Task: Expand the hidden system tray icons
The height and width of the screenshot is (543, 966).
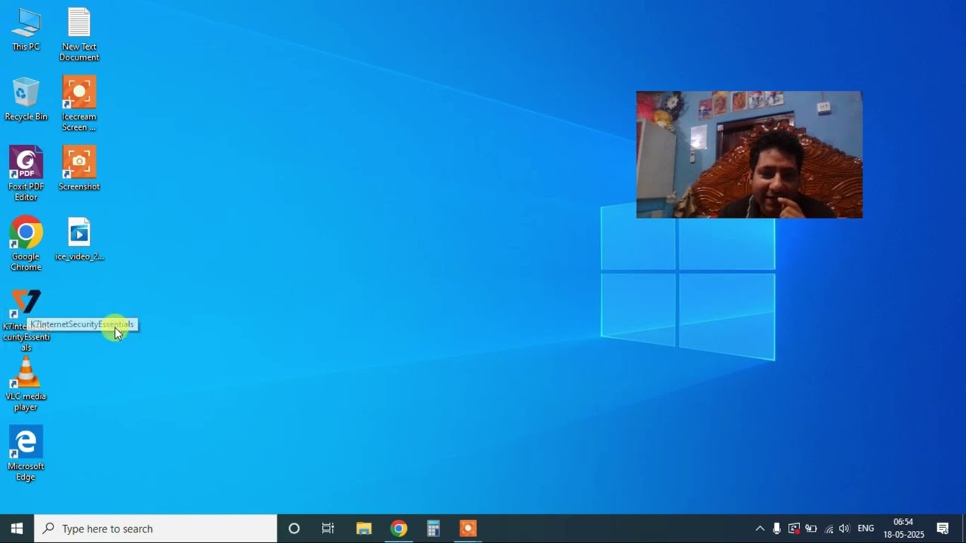Action: 760,529
